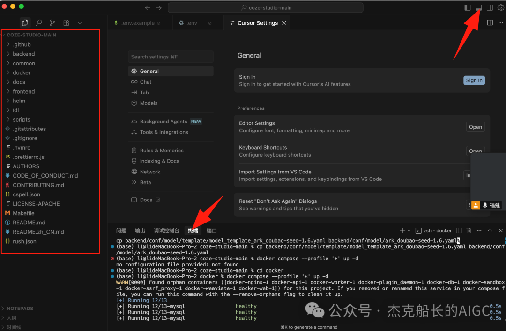Toggle the primary sidebar layout icon
The width and height of the screenshot is (506, 331).
[x=467, y=7]
